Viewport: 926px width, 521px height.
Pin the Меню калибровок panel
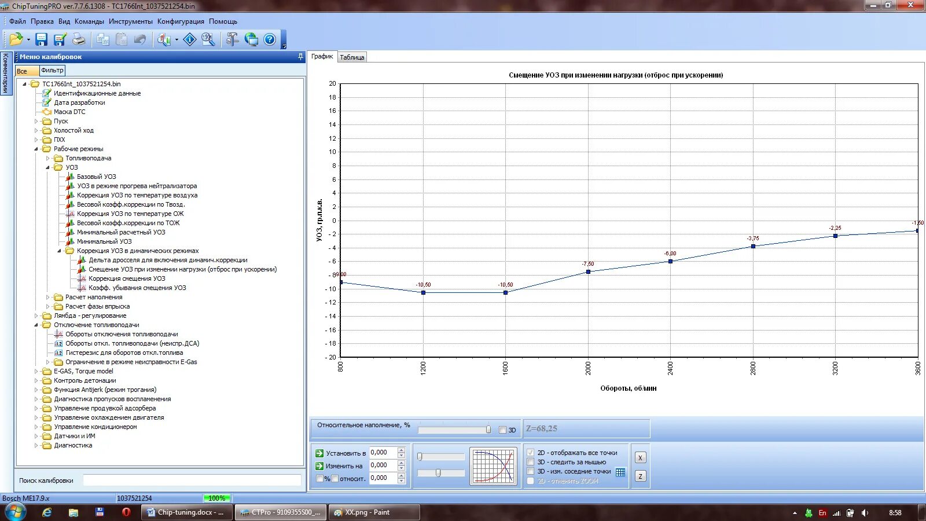(x=300, y=57)
